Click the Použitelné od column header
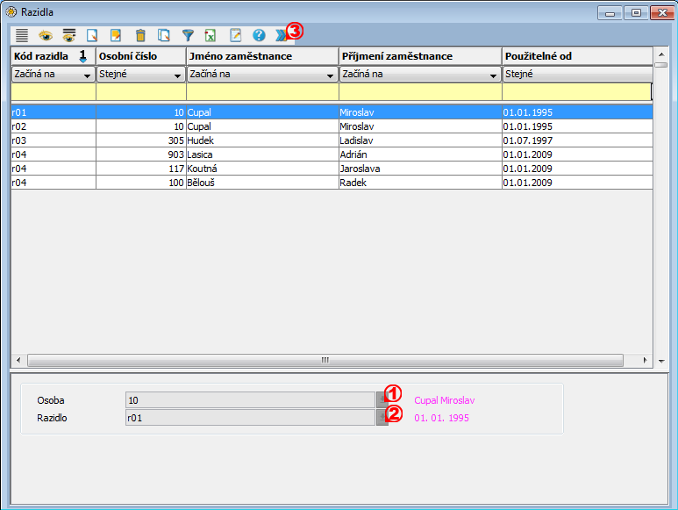The width and height of the screenshot is (678, 510). point(576,56)
